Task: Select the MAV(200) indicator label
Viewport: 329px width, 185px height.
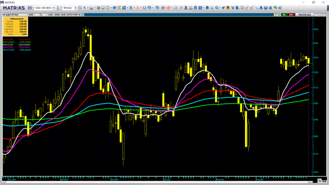Action: tap(9, 42)
